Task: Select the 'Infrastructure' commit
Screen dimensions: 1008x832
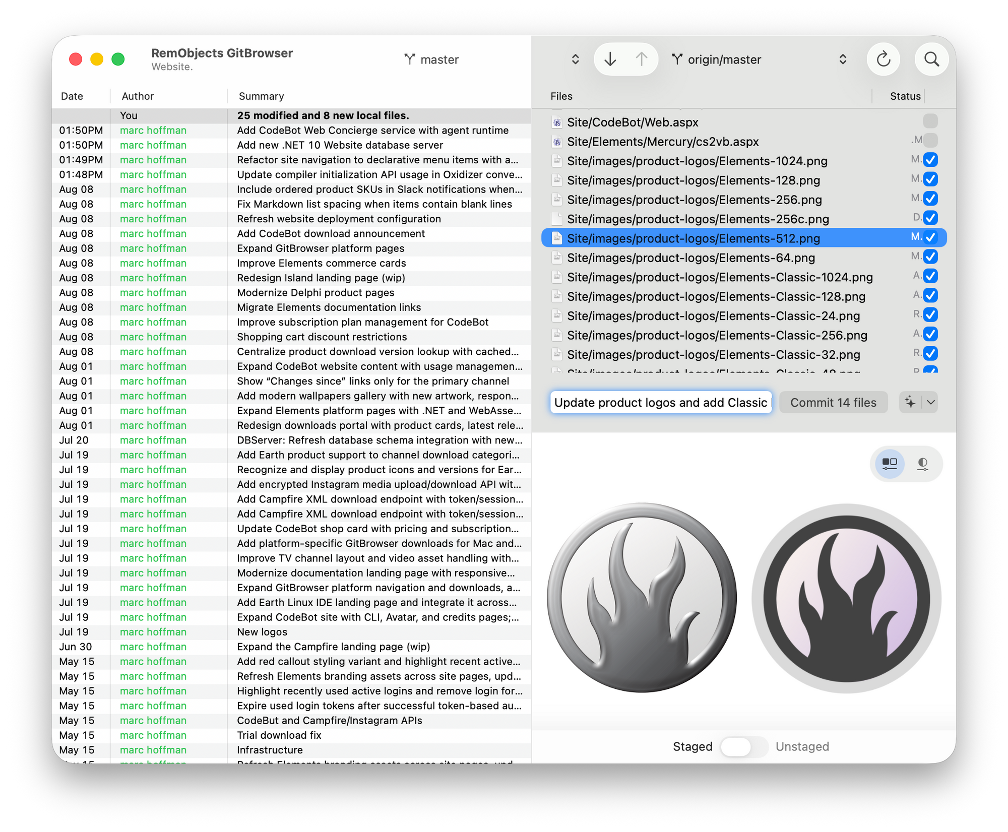Action: 291,750
